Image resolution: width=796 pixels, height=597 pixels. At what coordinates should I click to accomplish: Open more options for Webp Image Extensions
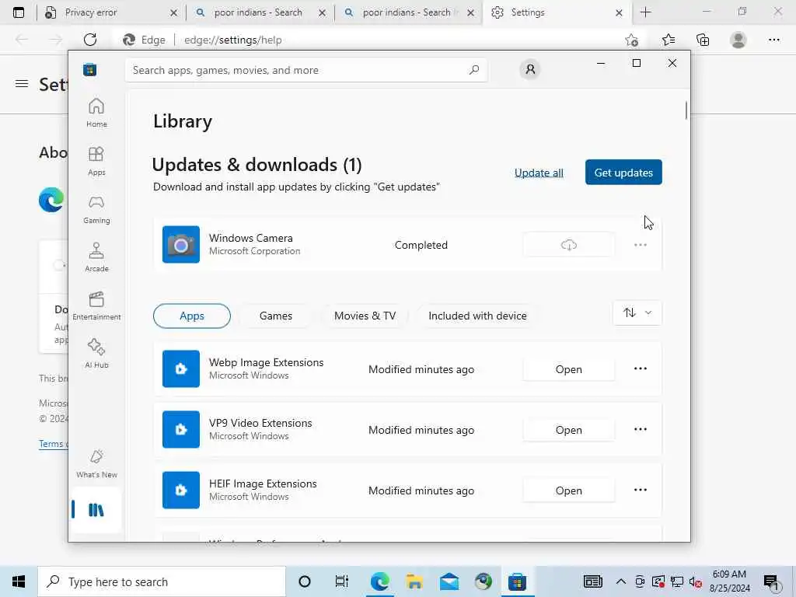tap(641, 368)
